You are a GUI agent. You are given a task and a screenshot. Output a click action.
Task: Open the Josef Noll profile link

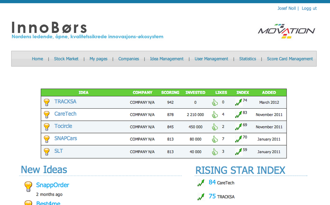286,8
